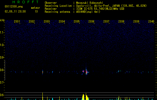The height and width of the screenshot is (100, 157).
Task: Click time marker 2331
Action: (17, 21)
